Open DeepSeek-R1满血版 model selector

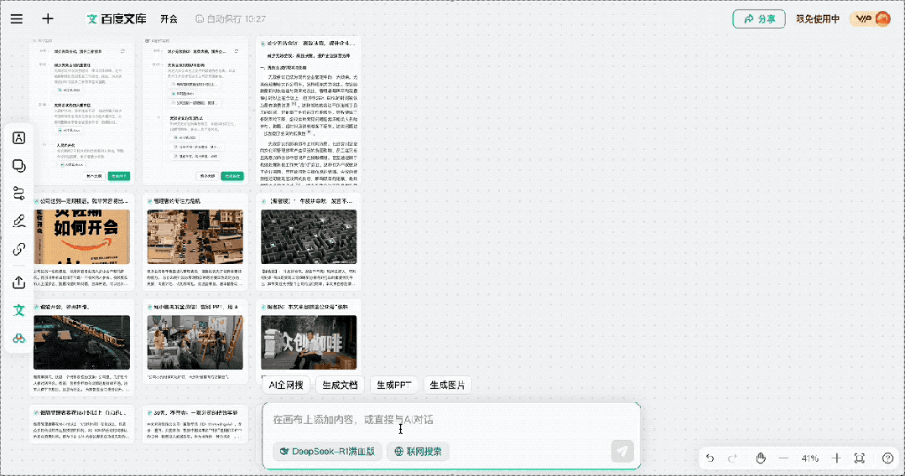(x=327, y=451)
